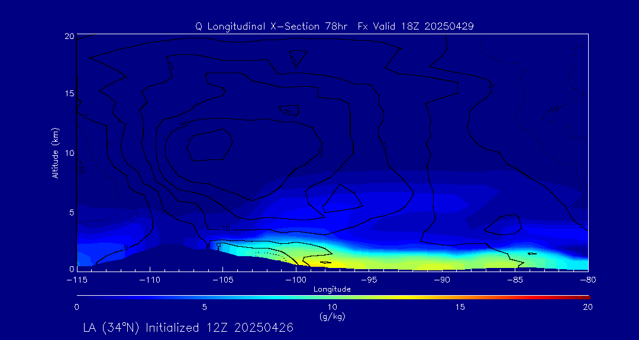Screen dimensions: 639x340
Task: Click the colorbar tick label "15"
Action: pyautogui.click(x=460, y=308)
